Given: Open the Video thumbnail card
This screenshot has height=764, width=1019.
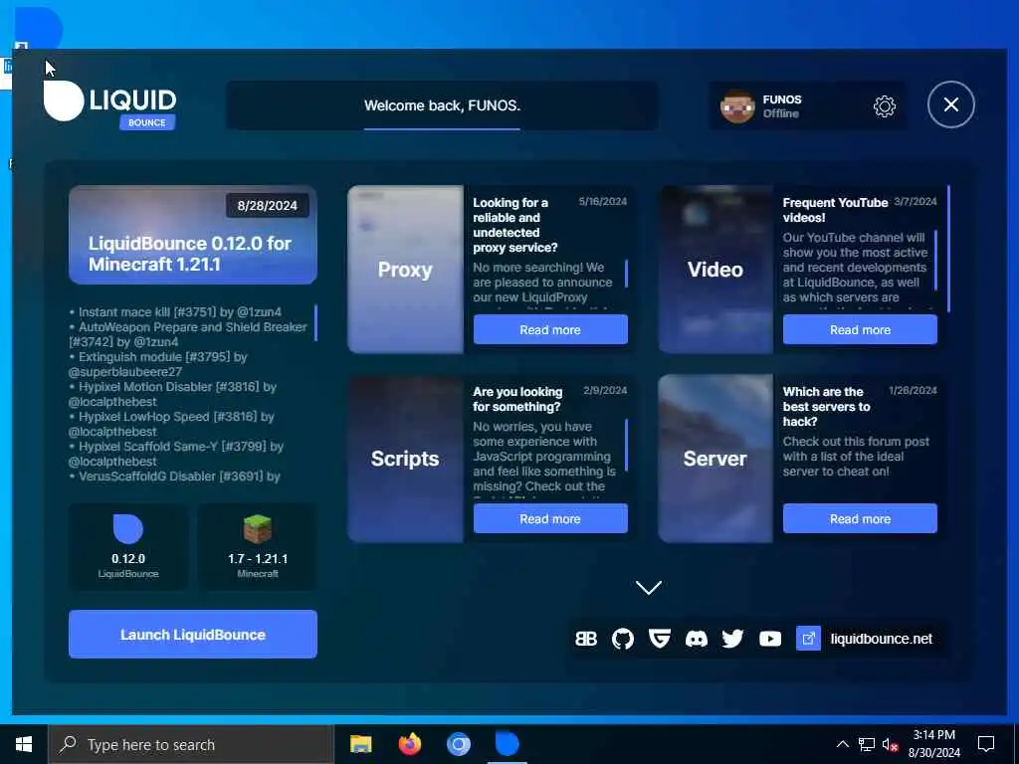Looking at the screenshot, I should tap(715, 269).
